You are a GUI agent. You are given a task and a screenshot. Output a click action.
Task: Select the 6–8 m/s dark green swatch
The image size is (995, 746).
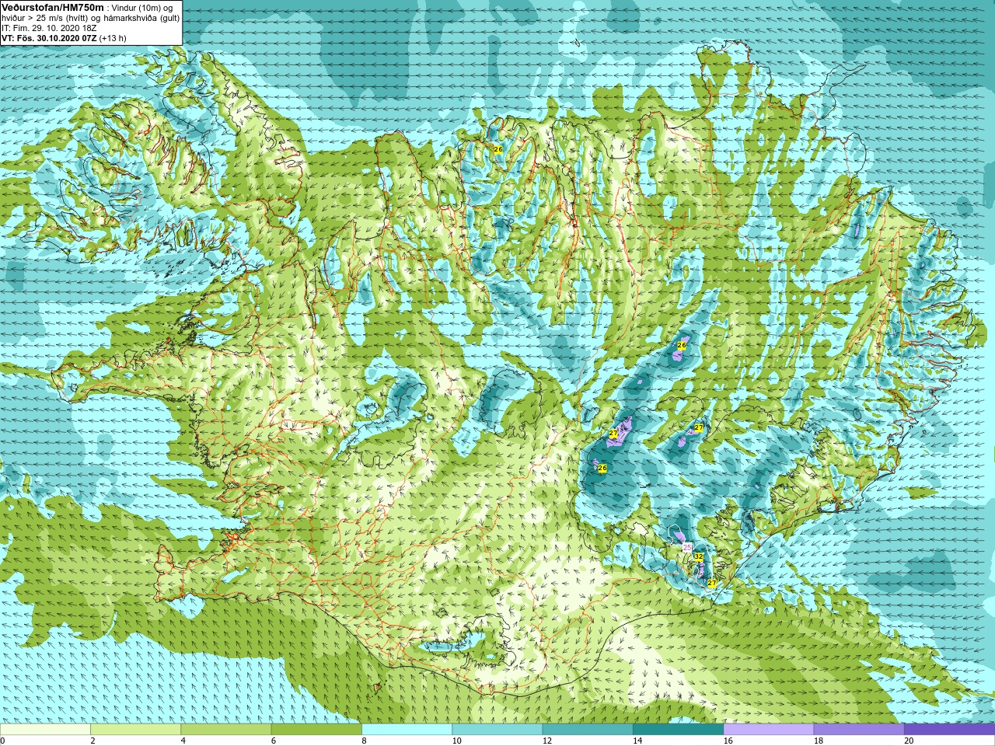click(316, 730)
